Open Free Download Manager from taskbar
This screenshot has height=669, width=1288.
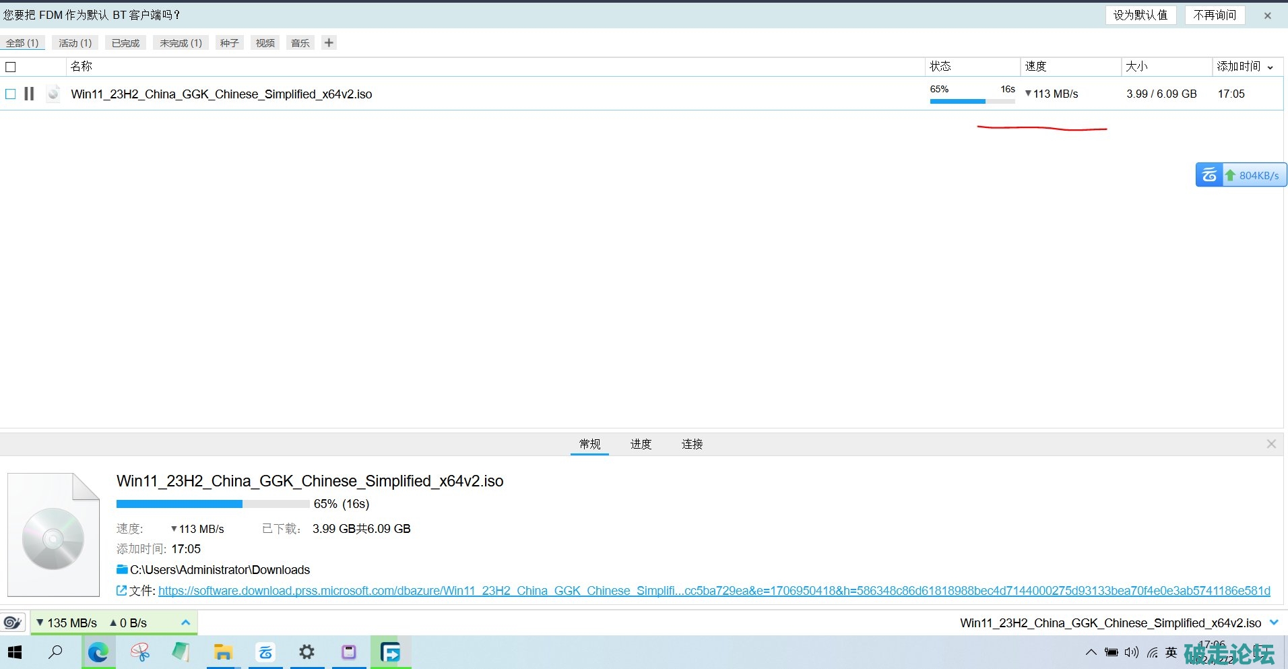point(390,652)
